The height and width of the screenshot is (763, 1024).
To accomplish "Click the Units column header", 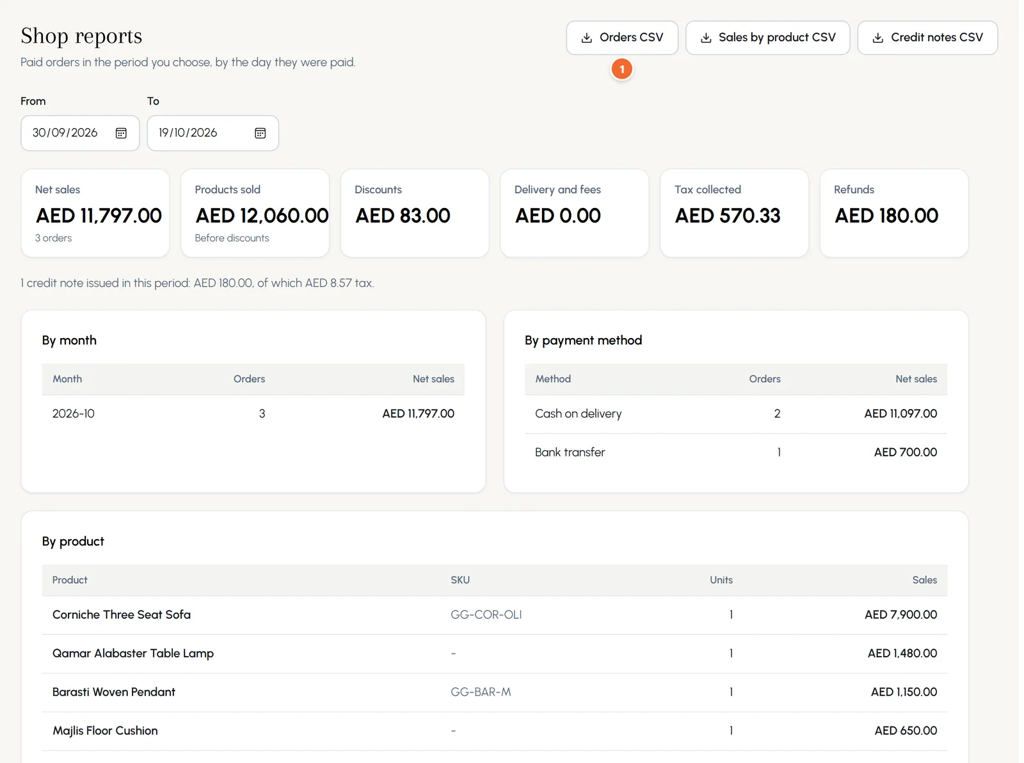I will point(721,580).
